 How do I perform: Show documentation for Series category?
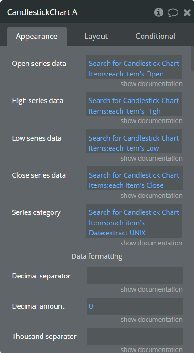pyautogui.click(x=152, y=243)
